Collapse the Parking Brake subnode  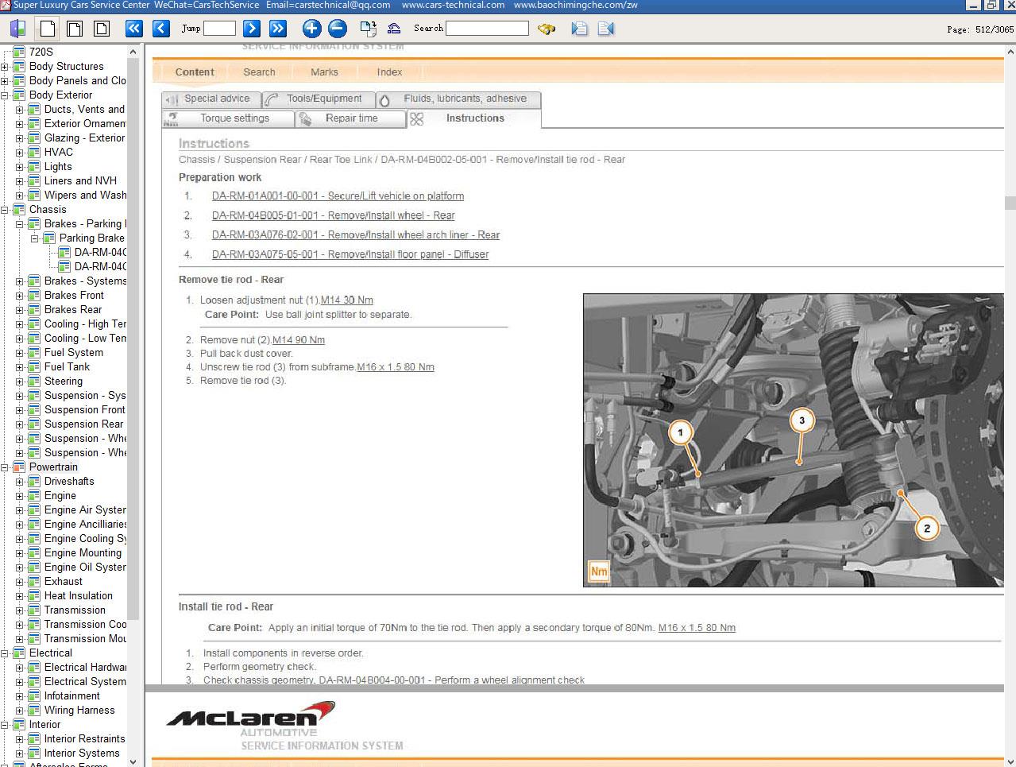pos(35,238)
